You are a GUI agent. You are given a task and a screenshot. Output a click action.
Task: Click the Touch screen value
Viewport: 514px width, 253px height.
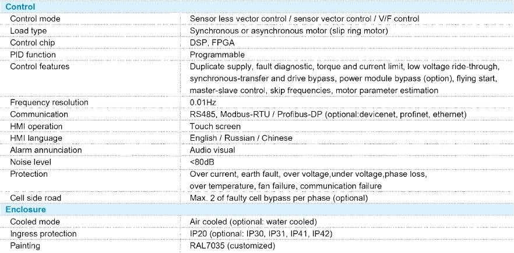(x=215, y=126)
